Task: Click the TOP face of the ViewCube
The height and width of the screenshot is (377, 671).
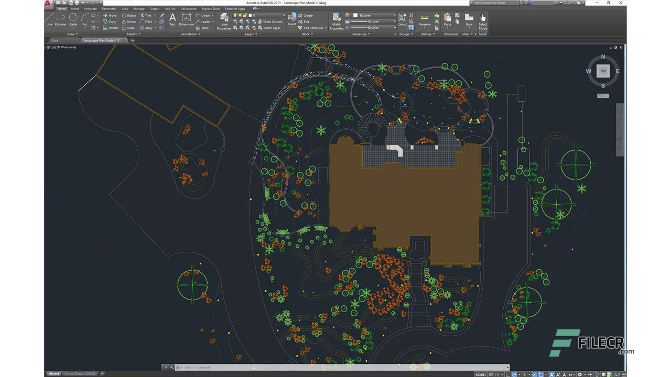Action: [x=603, y=71]
